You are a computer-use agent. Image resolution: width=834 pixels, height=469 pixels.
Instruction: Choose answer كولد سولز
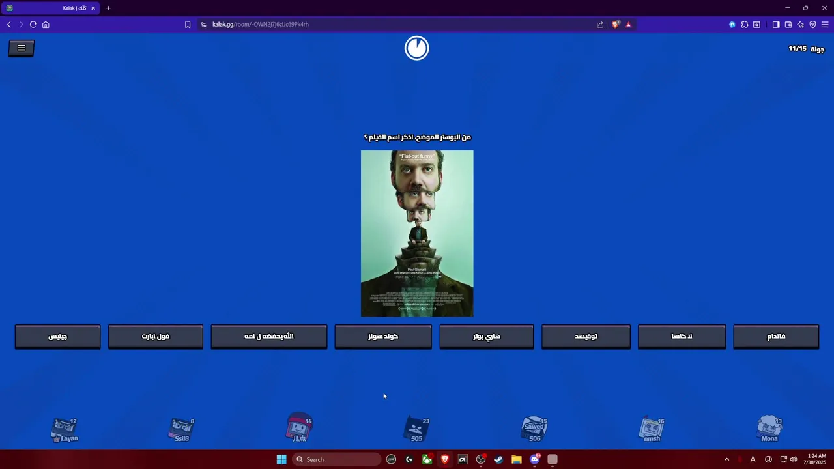click(383, 337)
